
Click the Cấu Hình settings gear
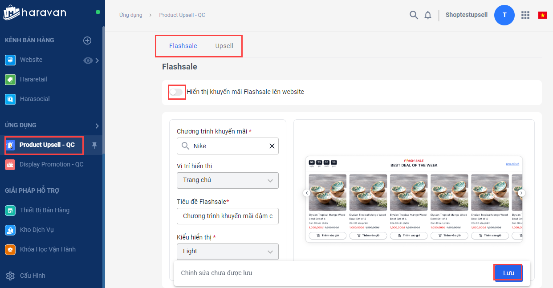click(11, 276)
